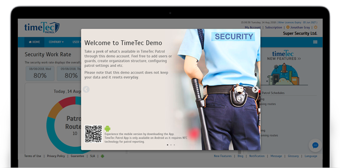Click the Android icon in the footer

[102, 156]
